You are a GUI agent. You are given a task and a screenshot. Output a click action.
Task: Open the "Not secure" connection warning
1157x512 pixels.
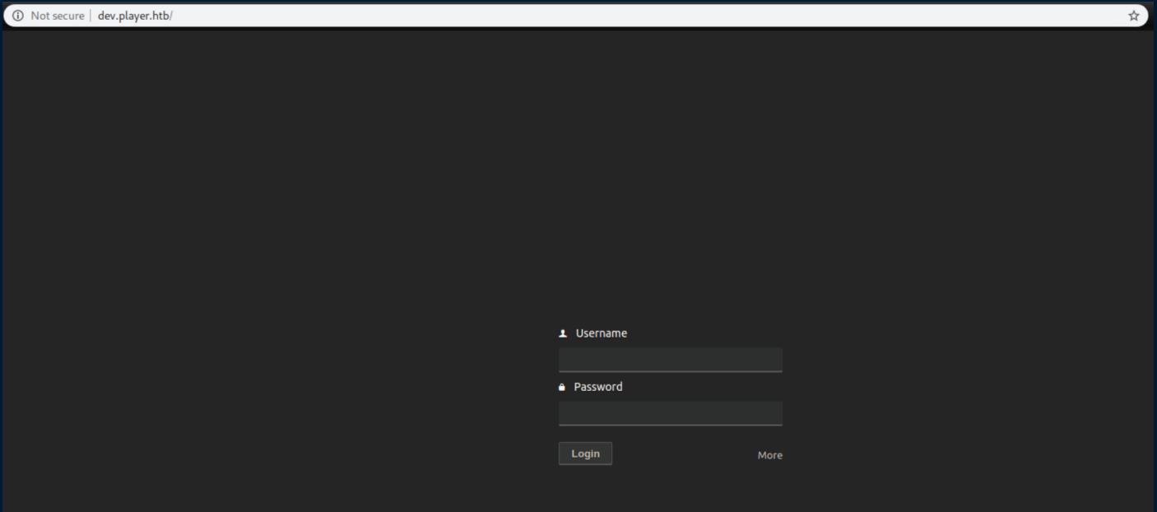click(x=57, y=16)
